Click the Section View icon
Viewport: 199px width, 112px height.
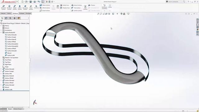[x=106, y=14]
